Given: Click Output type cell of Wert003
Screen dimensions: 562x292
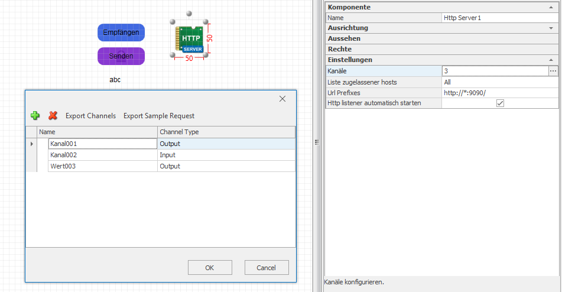Looking at the screenshot, I should click(x=226, y=166).
